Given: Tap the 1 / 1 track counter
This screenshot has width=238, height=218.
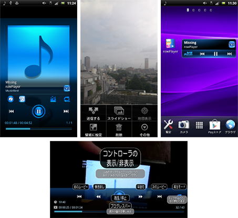Looking at the screenshot, I should click(69, 123).
